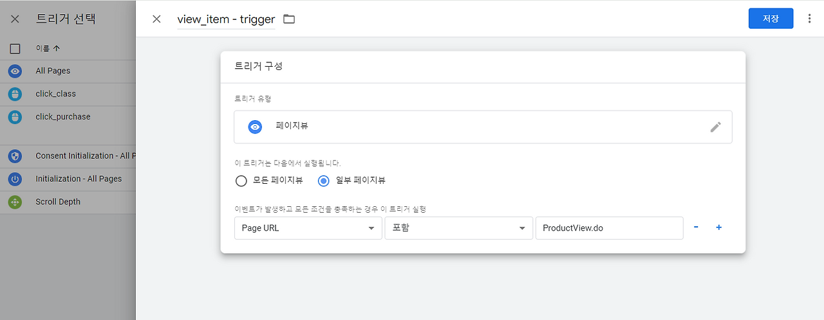Image resolution: width=824 pixels, height=320 pixels.
Task: Open the Page URL variable dropdown
Action: [308, 228]
